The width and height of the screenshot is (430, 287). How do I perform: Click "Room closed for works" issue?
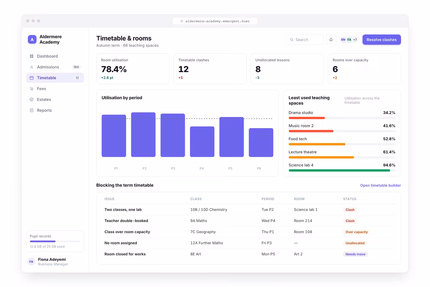(x=125, y=254)
